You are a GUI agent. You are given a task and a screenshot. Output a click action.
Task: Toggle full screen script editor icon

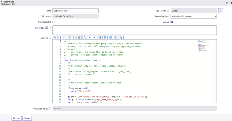click(x=100, y=37)
